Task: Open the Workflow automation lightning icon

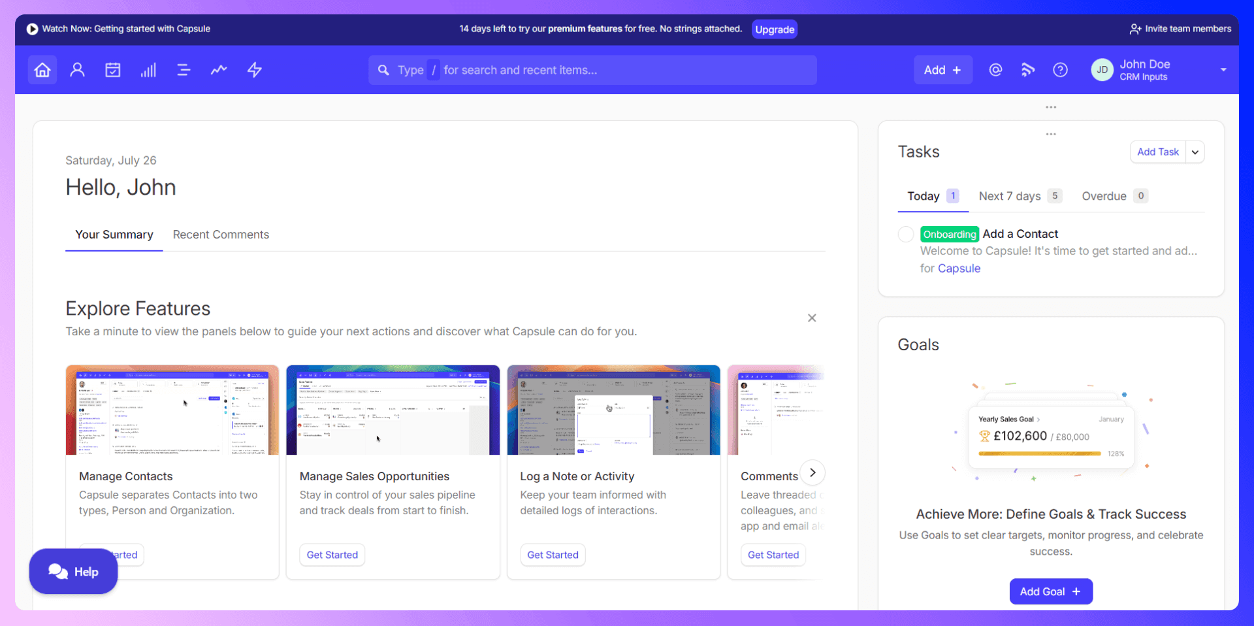Action: tap(255, 70)
